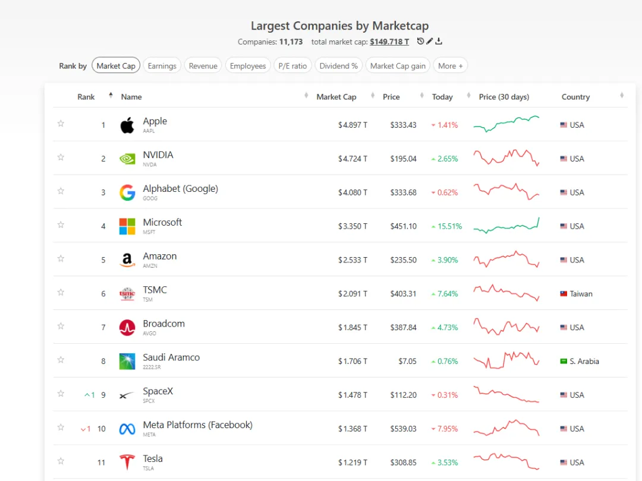Toggle the favorite star for Apple
Viewport: 642px width, 481px height.
(x=61, y=123)
